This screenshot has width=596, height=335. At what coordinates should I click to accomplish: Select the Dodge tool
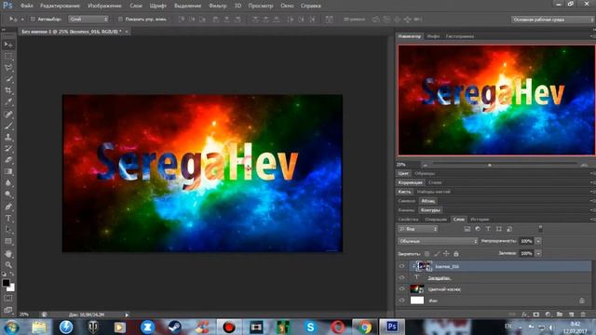pyautogui.click(x=8, y=194)
